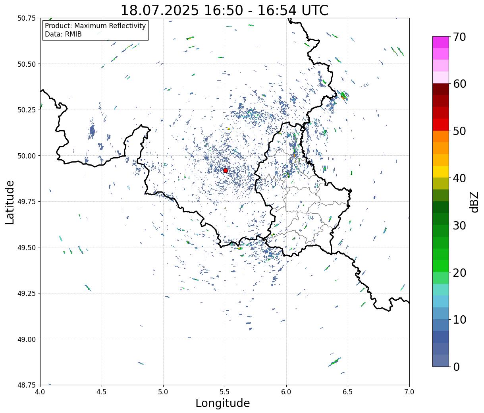This screenshot has width=484, height=413.
Task: Click the longitude tick label 6.5
Action: (x=348, y=392)
